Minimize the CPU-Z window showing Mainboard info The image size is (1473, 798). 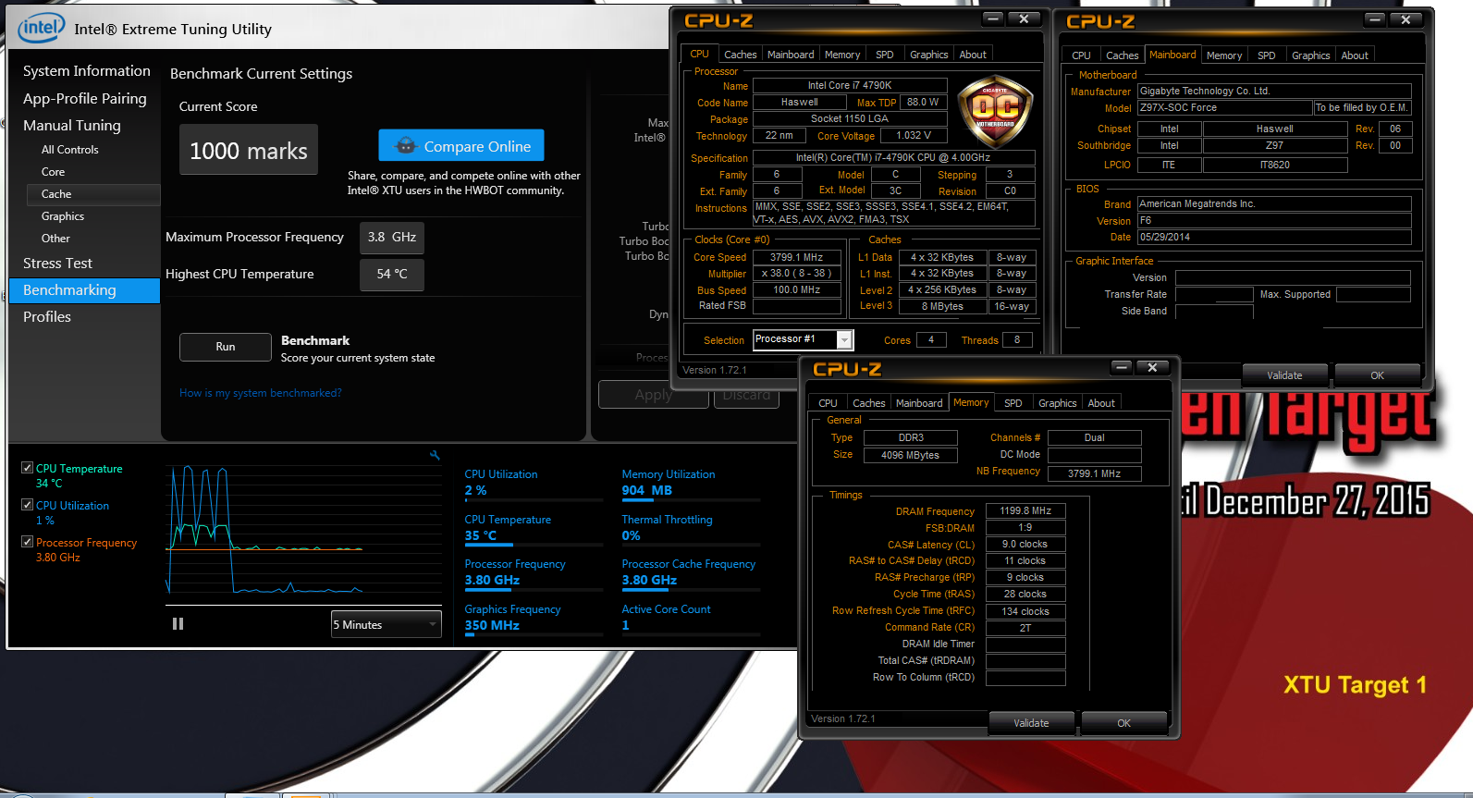tap(1375, 19)
